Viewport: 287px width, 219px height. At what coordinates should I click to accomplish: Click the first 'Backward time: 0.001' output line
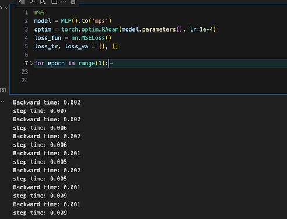(47, 154)
